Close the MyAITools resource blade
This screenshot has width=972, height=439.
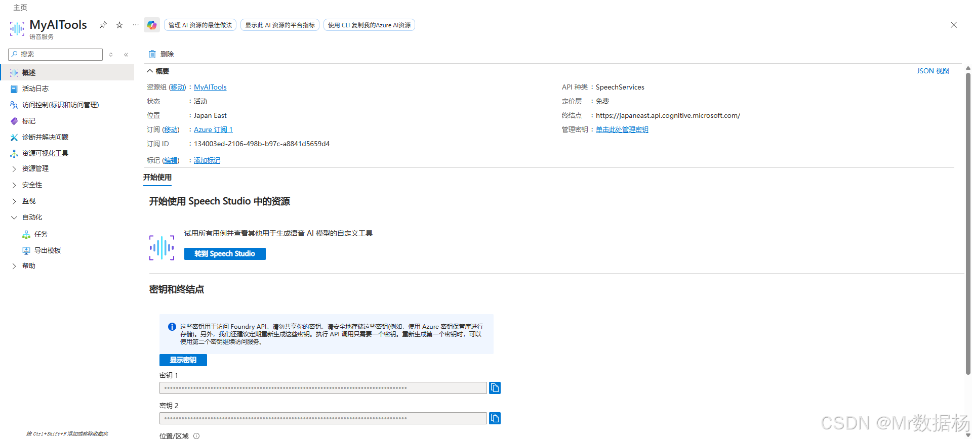pos(954,25)
